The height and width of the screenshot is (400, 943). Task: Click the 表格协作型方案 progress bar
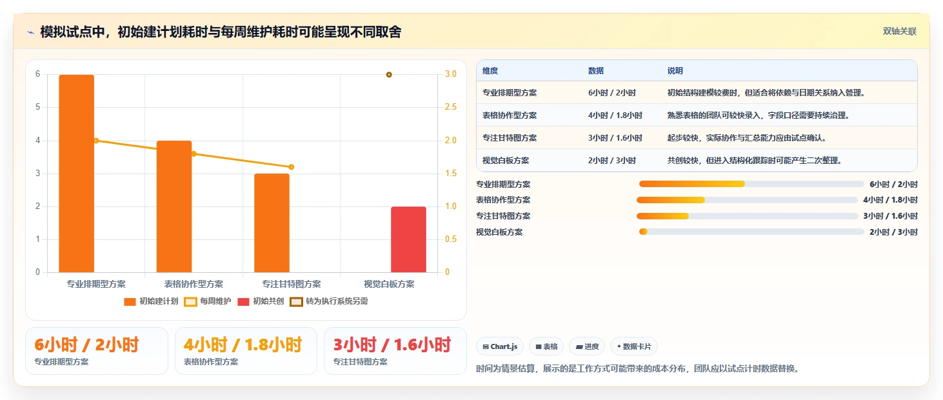point(747,200)
